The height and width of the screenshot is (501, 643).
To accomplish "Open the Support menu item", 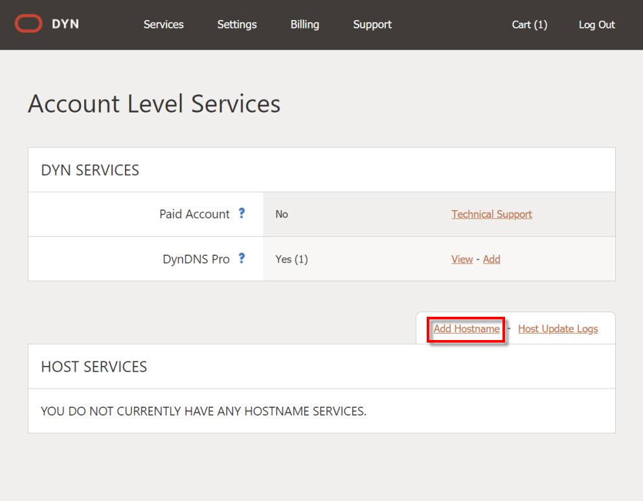I will [372, 25].
